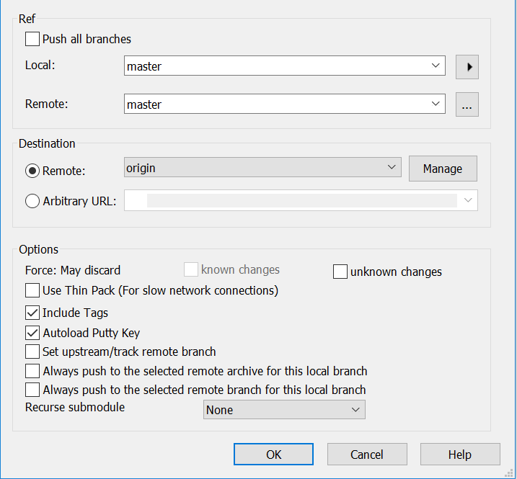Open the origin remote dropdown
517x479 pixels.
click(x=262, y=167)
